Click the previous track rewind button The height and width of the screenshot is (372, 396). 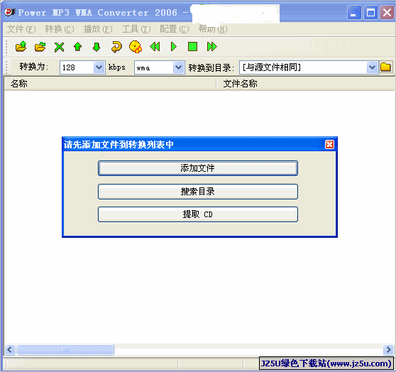coord(155,47)
